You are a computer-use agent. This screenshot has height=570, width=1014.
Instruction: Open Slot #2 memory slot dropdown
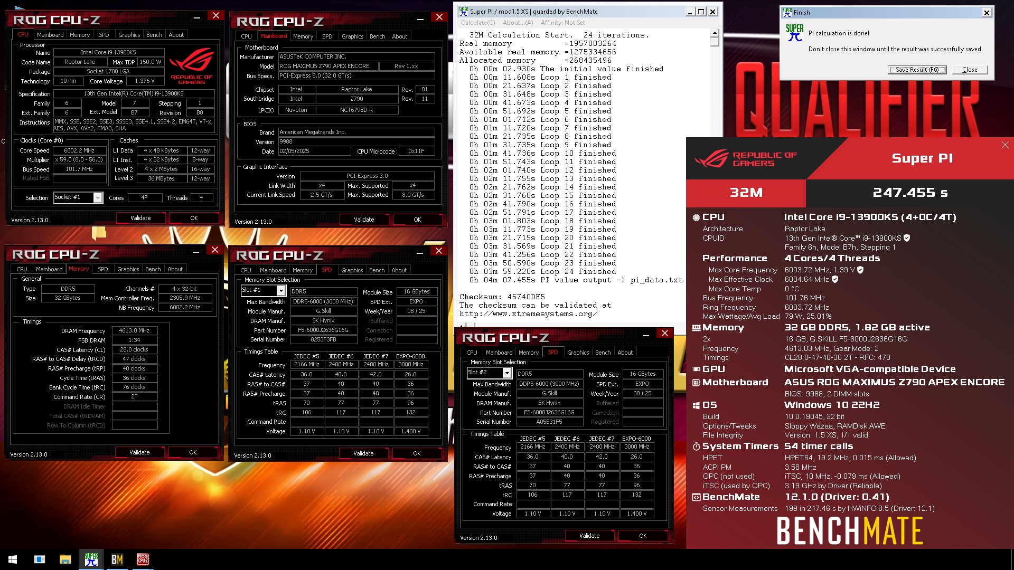coord(507,373)
